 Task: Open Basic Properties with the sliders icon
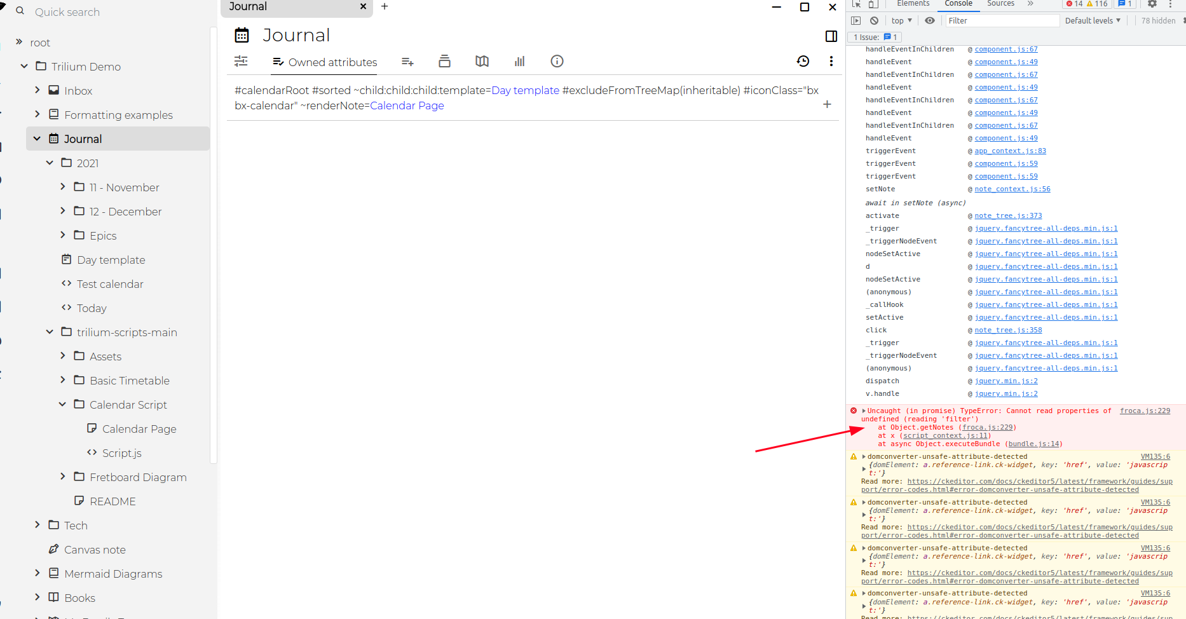click(241, 61)
